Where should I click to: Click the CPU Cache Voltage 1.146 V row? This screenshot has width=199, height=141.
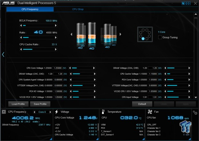(76, 135)
